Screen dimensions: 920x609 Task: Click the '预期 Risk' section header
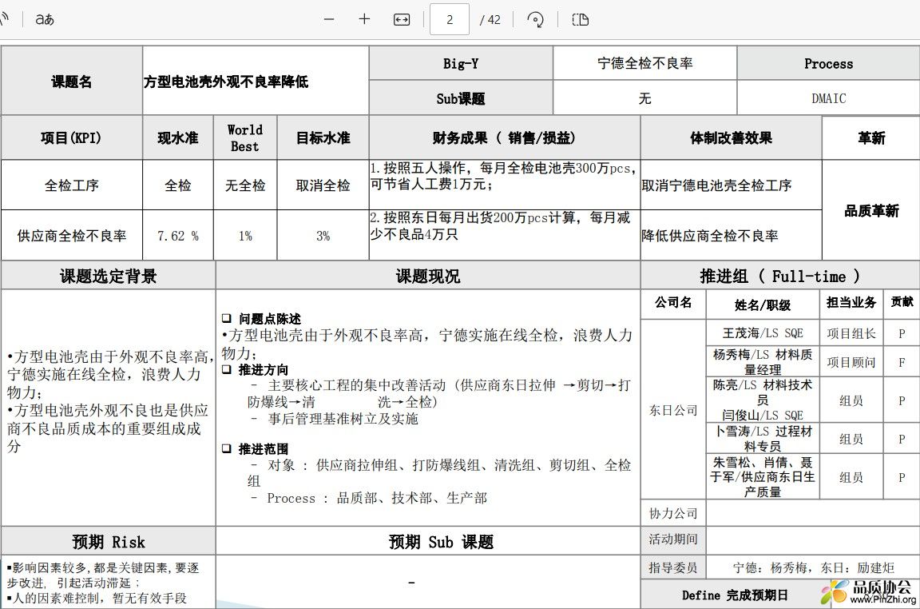[109, 541]
